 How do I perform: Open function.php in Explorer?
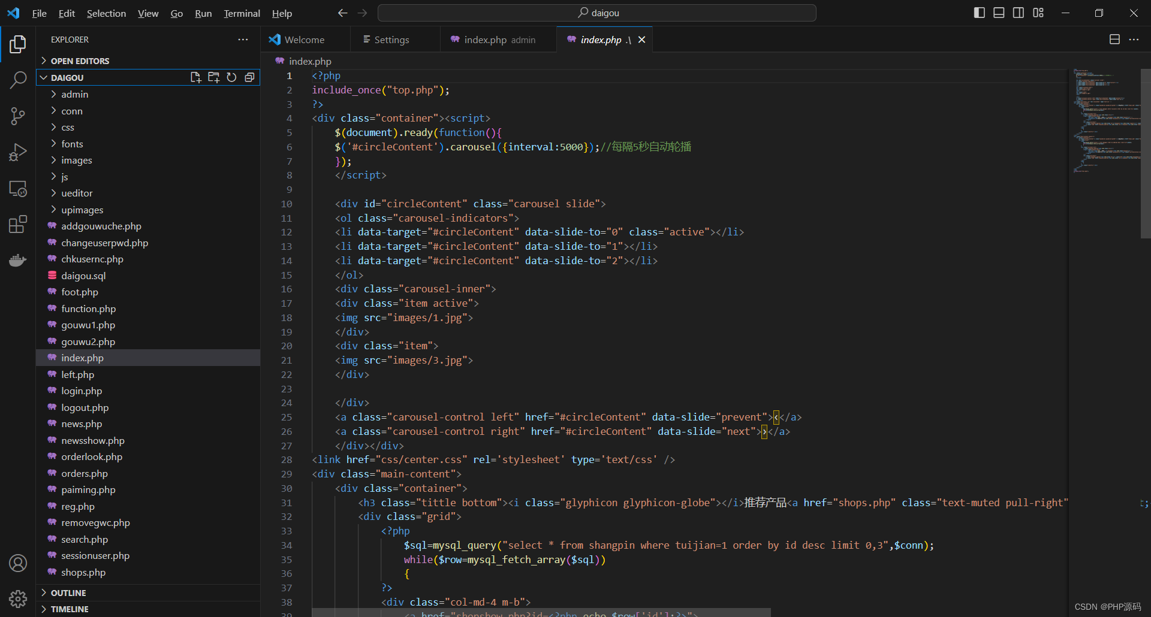pyautogui.click(x=148, y=308)
